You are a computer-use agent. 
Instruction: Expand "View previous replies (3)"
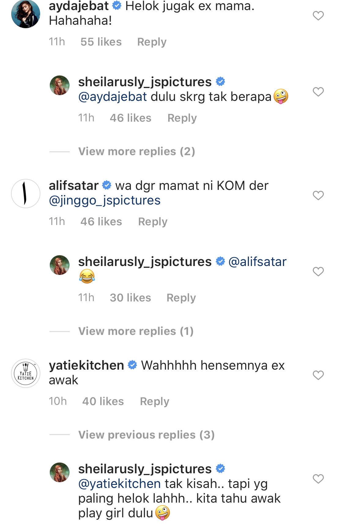(146, 435)
